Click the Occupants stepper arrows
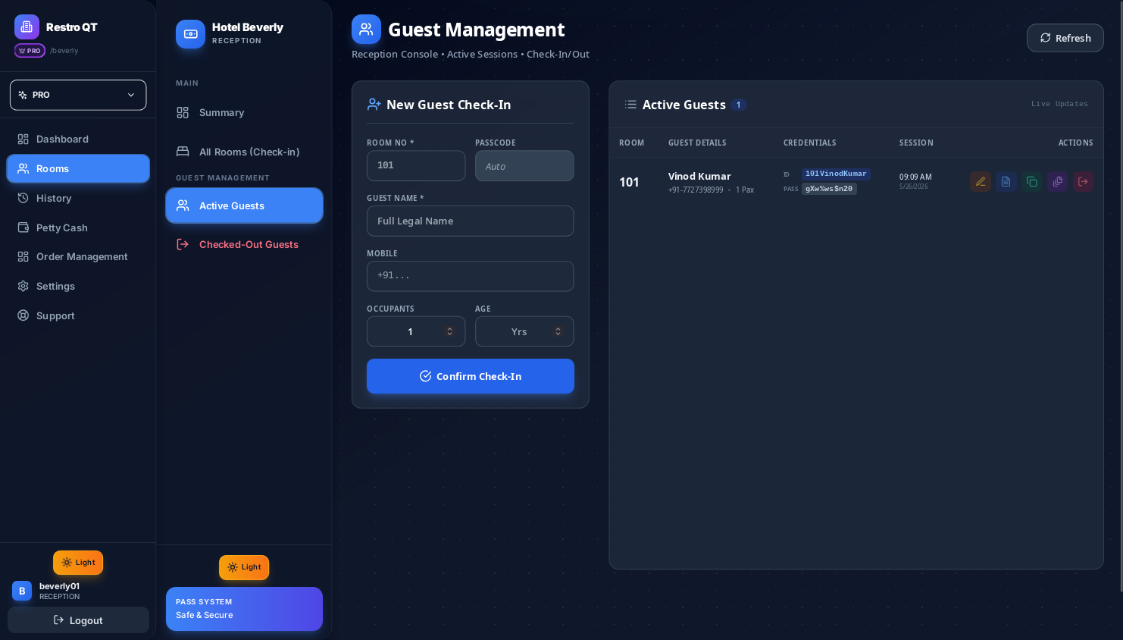Screen dimensions: 1123x640 point(449,331)
